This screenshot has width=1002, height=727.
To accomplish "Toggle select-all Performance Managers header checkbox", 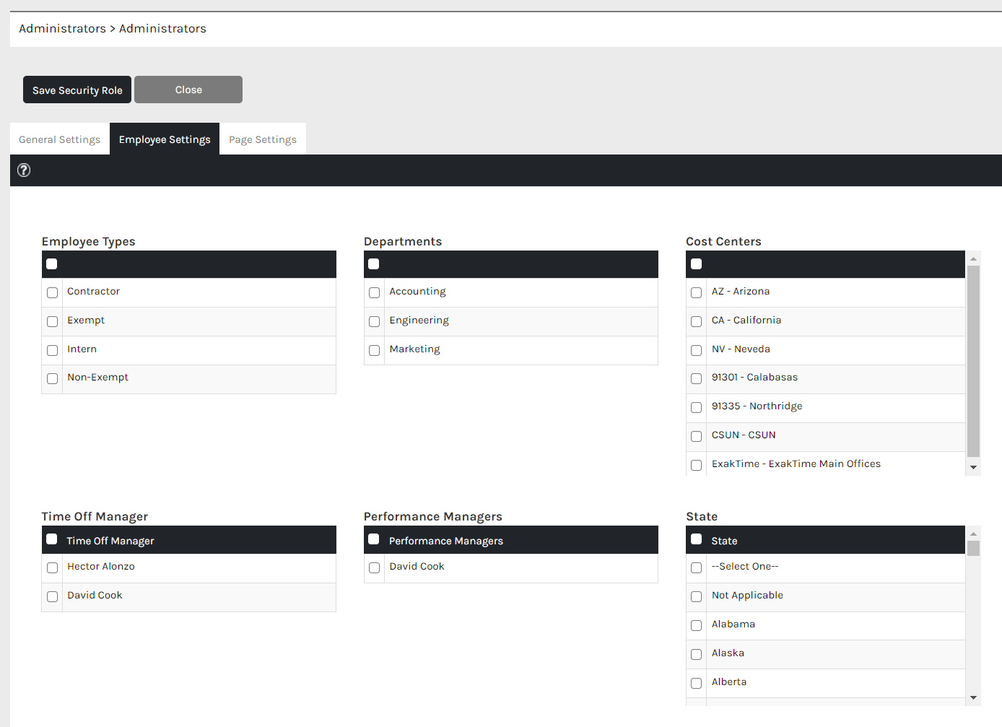I will click(374, 539).
